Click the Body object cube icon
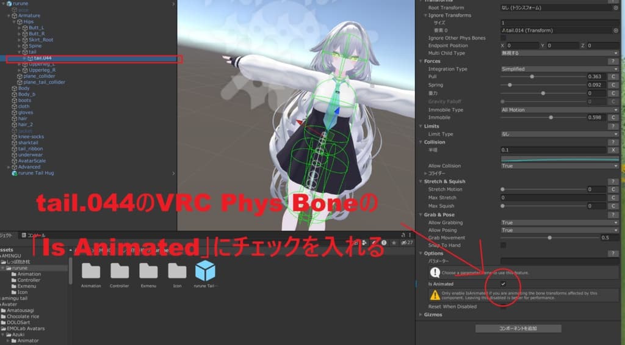 [15, 88]
